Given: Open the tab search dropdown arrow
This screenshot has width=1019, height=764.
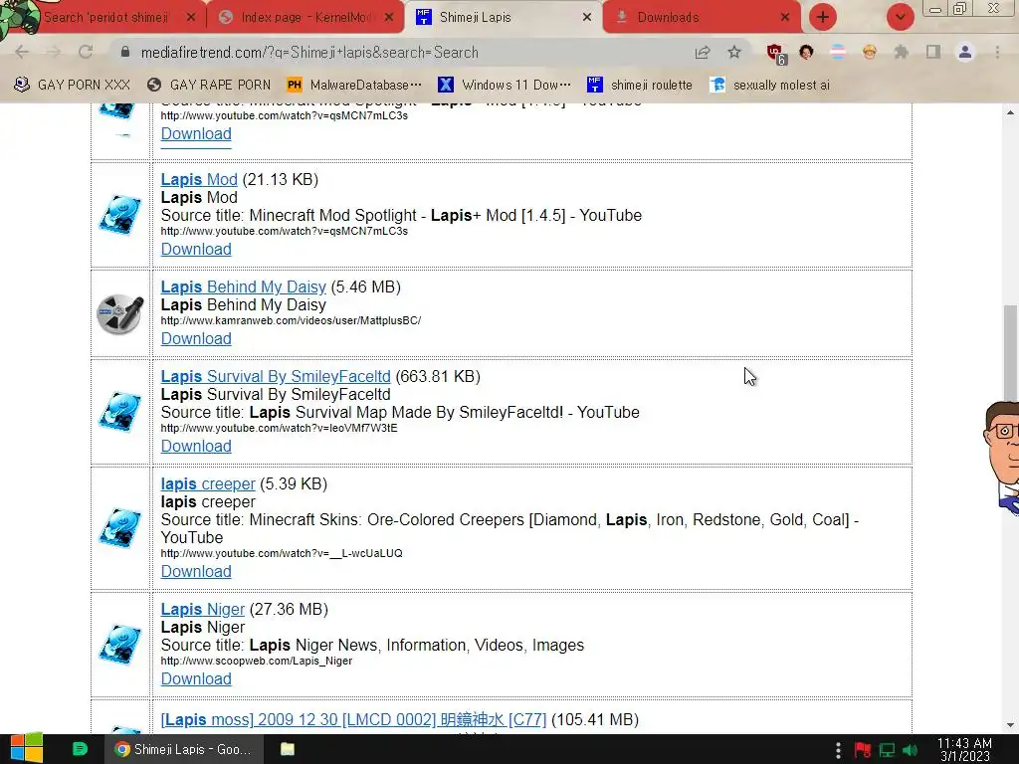Looking at the screenshot, I should point(900,17).
